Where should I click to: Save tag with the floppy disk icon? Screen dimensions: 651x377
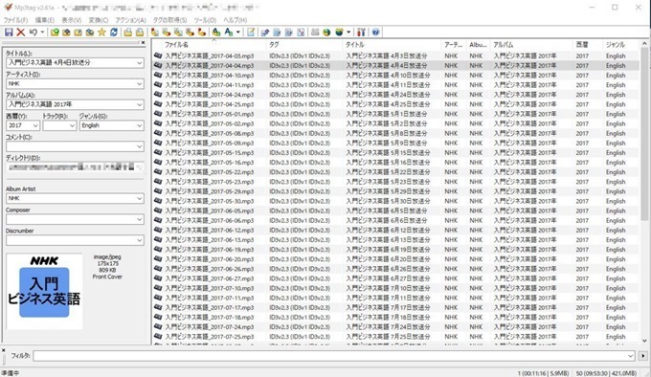(9, 33)
